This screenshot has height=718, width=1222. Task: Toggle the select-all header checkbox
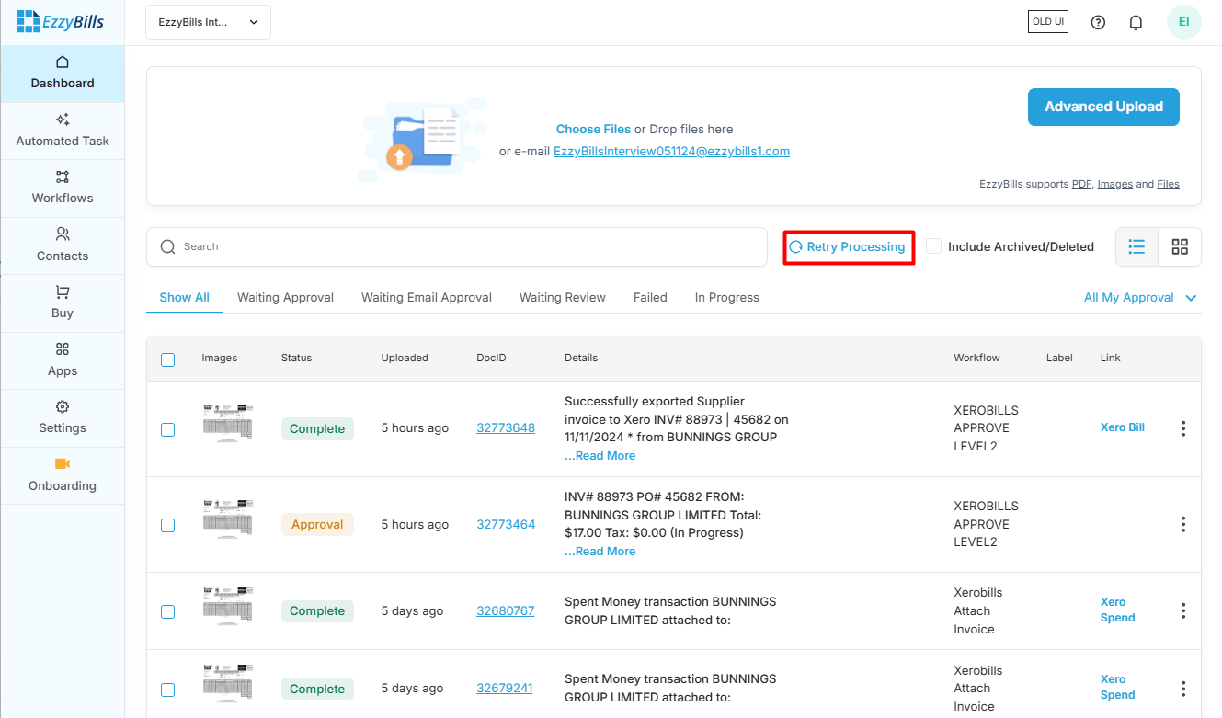[x=167, y=359]
